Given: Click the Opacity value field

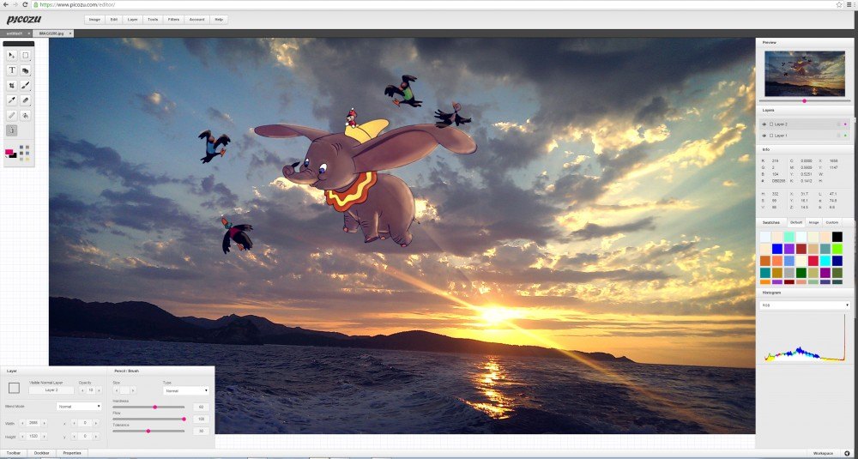Looking at the screenshot, I should [92, 390].
